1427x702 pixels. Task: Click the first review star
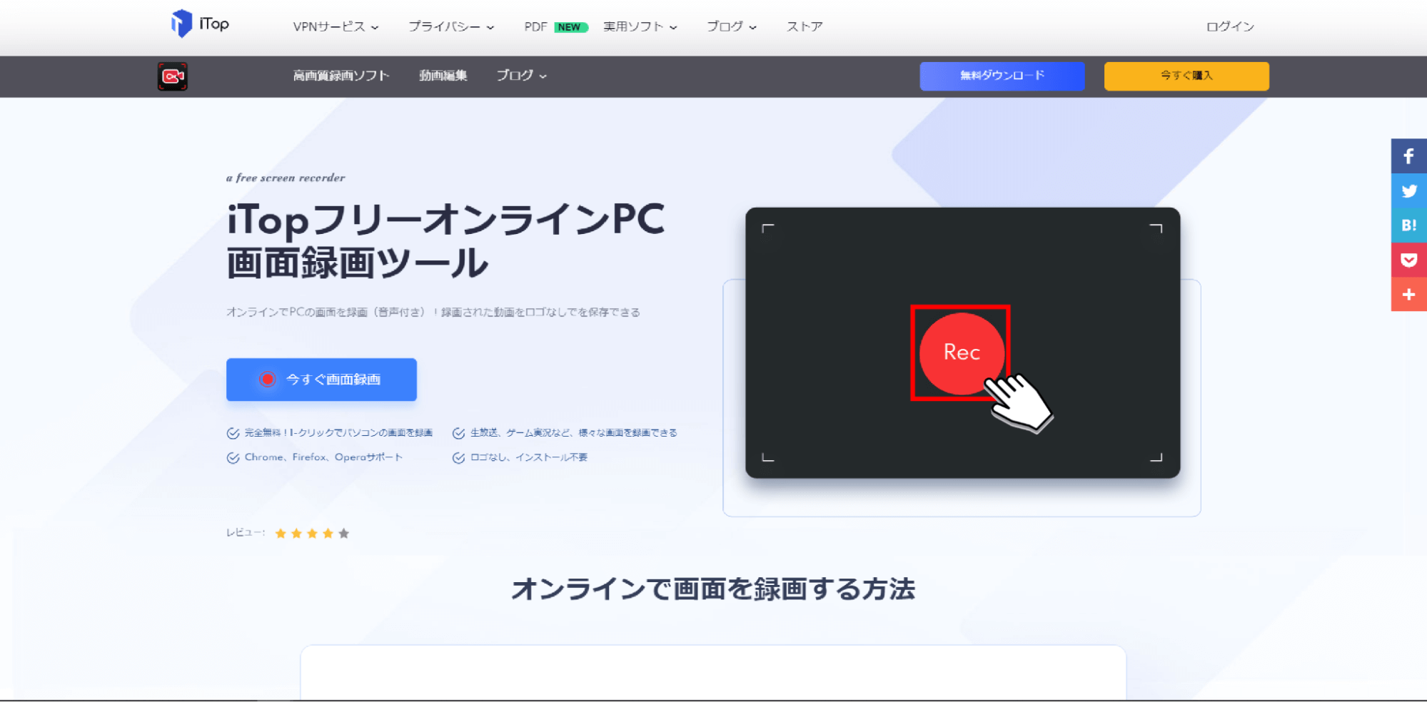pyautogui.click(x=281, y=534)
